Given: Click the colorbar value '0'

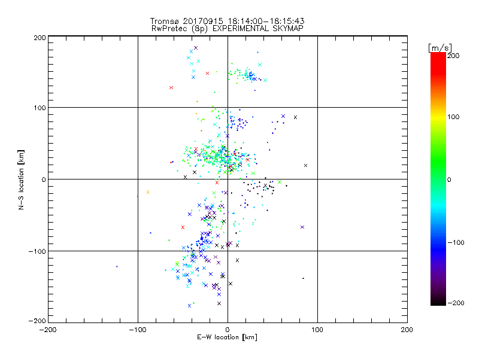Looking at the screenshot, I should click(x=449, y=180).
